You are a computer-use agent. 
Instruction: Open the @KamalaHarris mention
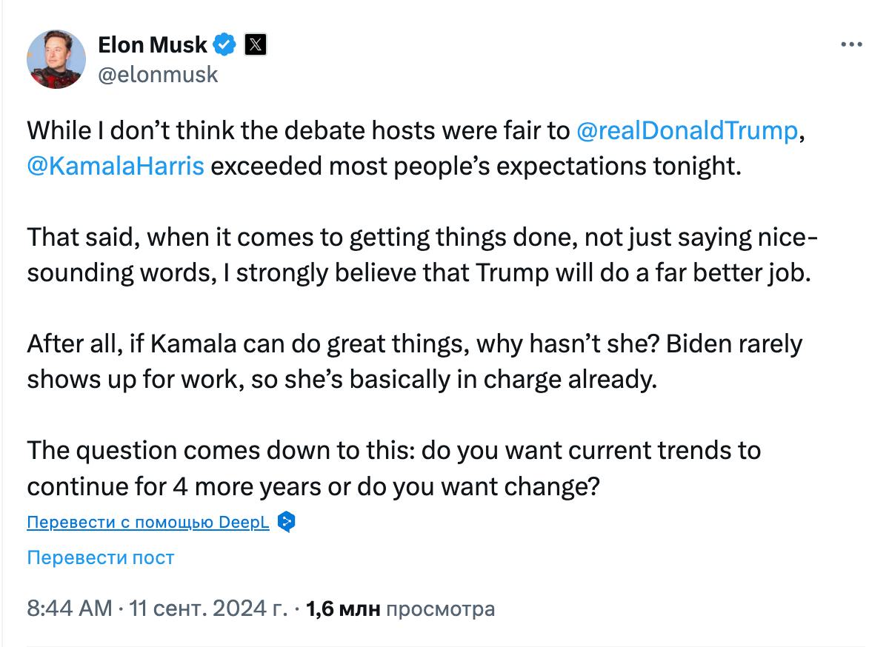coord(115,166)
